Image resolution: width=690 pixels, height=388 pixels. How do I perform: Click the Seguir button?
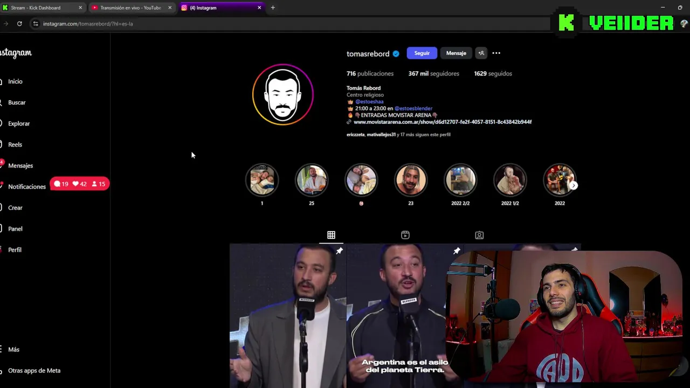pos(422,53)
